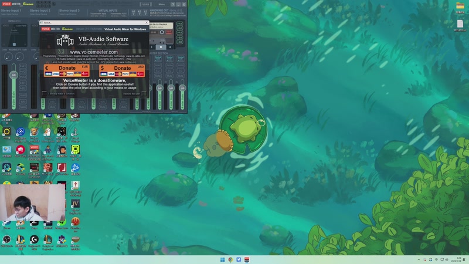Open the Windows Start menu
The width and height of the screenshot is (469, 264).
[223, 259]
